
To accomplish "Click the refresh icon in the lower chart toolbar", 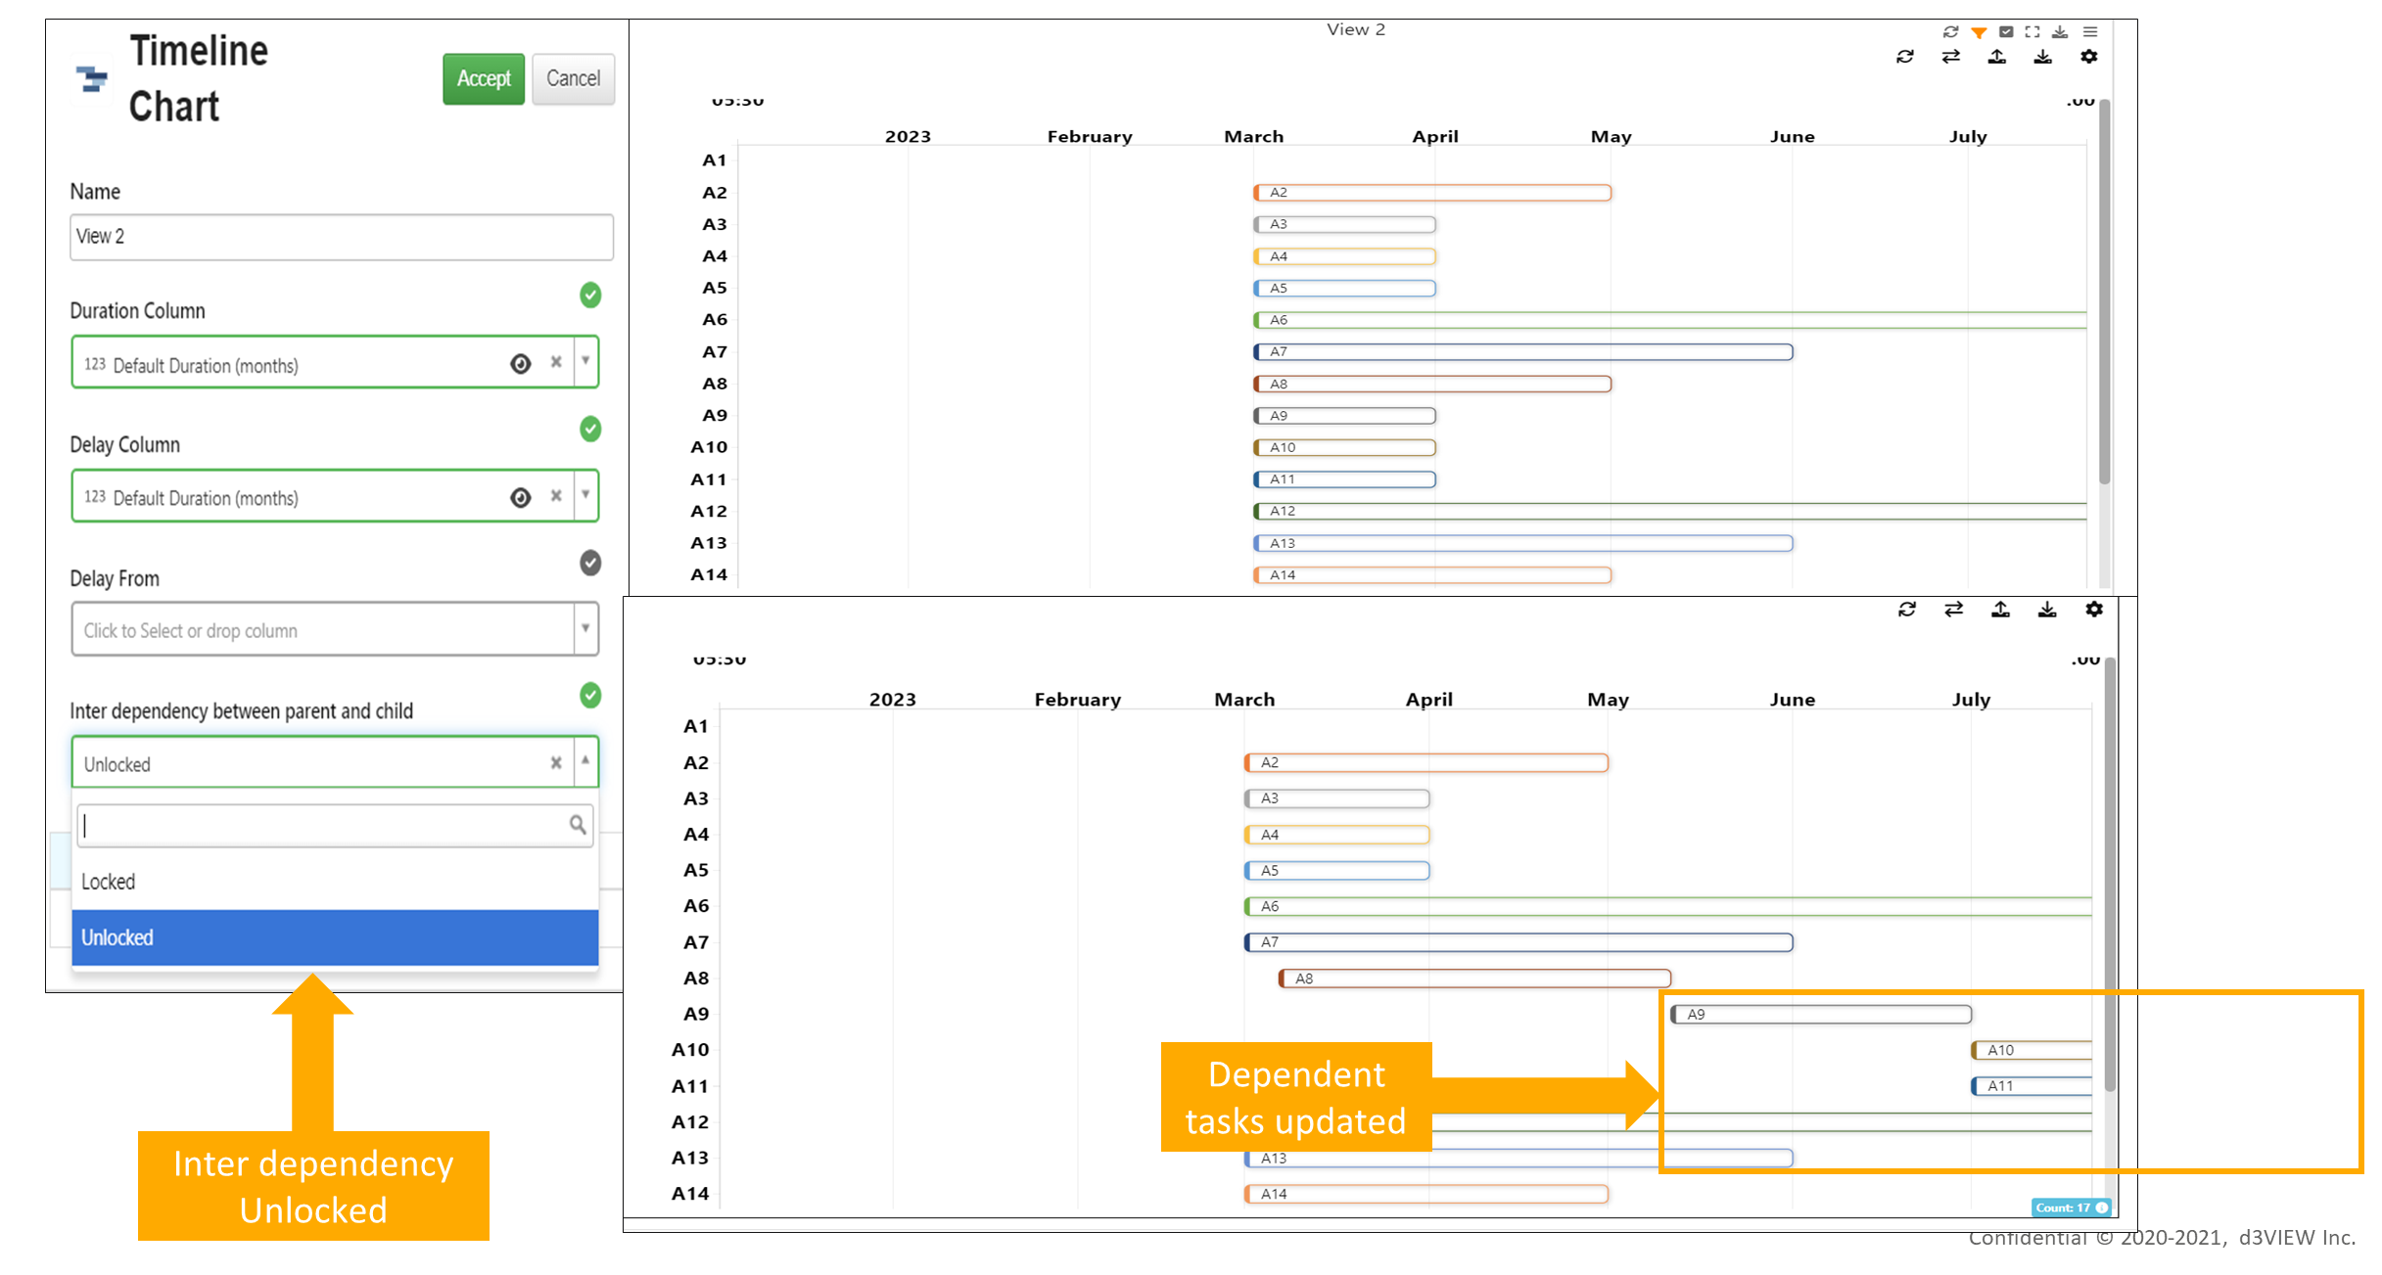I will (1907, 610).
